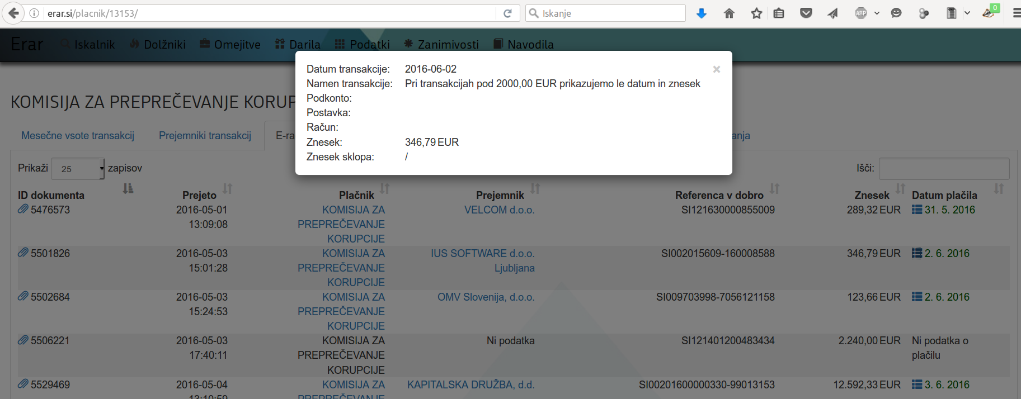
Task: Sort the table by Znesek column
Action: [x=900, y=189]
